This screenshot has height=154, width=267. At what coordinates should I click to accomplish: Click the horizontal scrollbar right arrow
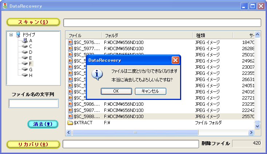coord(251,133)
